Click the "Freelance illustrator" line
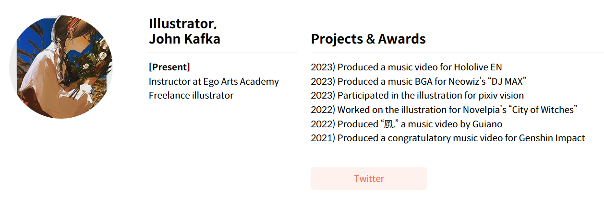The width and height of the screenshot is (604, 201). pos(191,95)
